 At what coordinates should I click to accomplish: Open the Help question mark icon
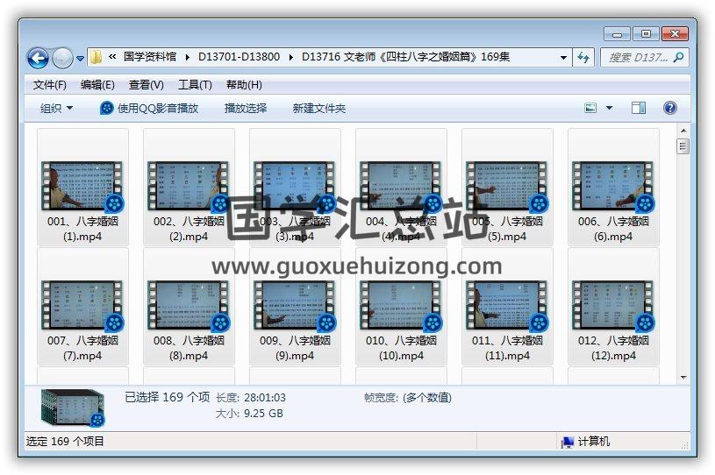669,108
